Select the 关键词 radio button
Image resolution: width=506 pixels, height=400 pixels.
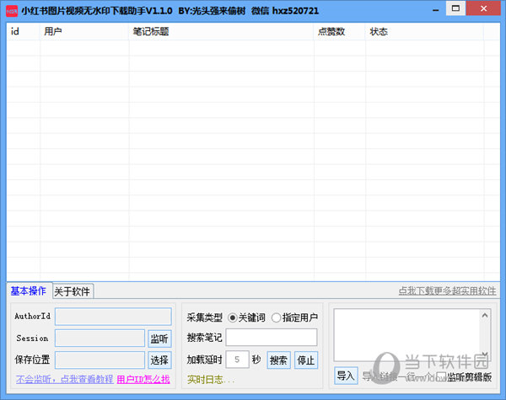coord(233,317)
